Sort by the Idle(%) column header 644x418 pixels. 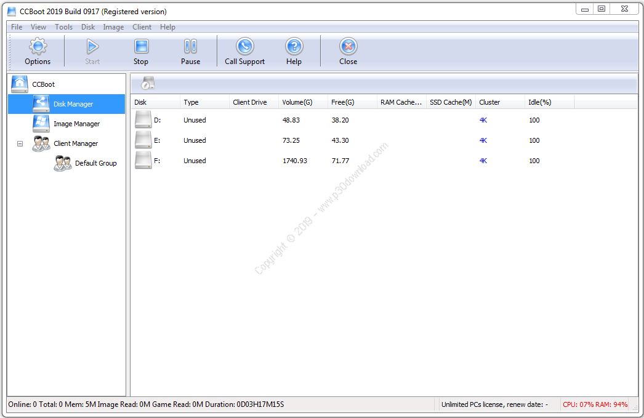tap(550, 102)
